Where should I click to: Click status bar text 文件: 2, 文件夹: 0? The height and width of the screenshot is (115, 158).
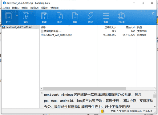tap(120, 111)
